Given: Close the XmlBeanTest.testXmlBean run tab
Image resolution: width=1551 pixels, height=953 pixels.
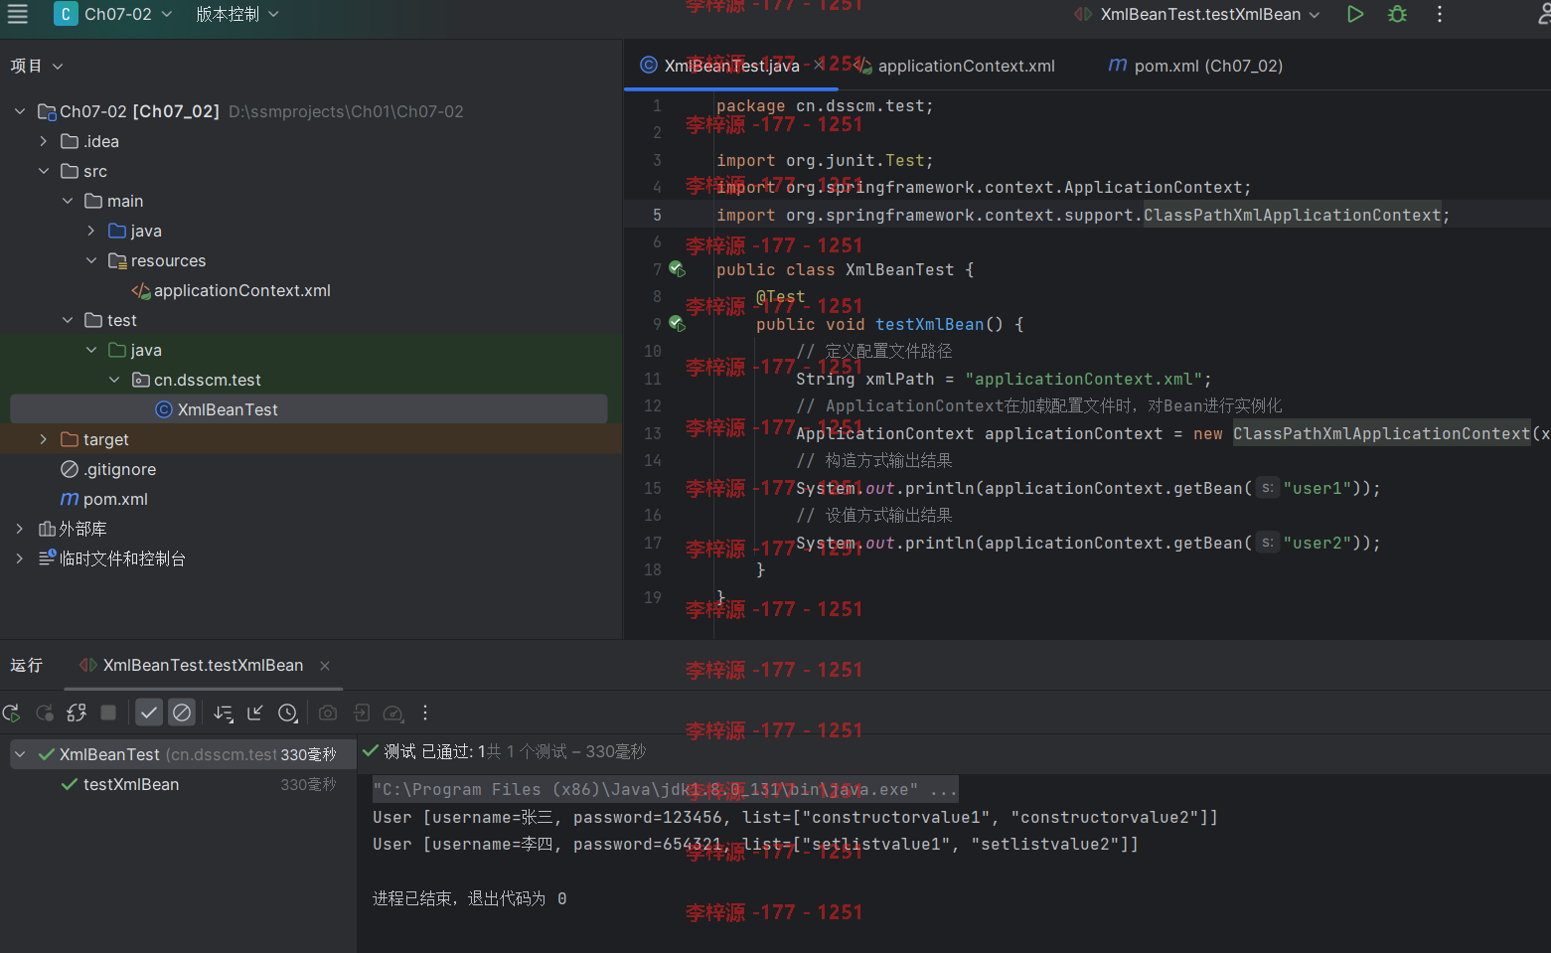Looking at the screenshot, I should click(x=325, y=666).
